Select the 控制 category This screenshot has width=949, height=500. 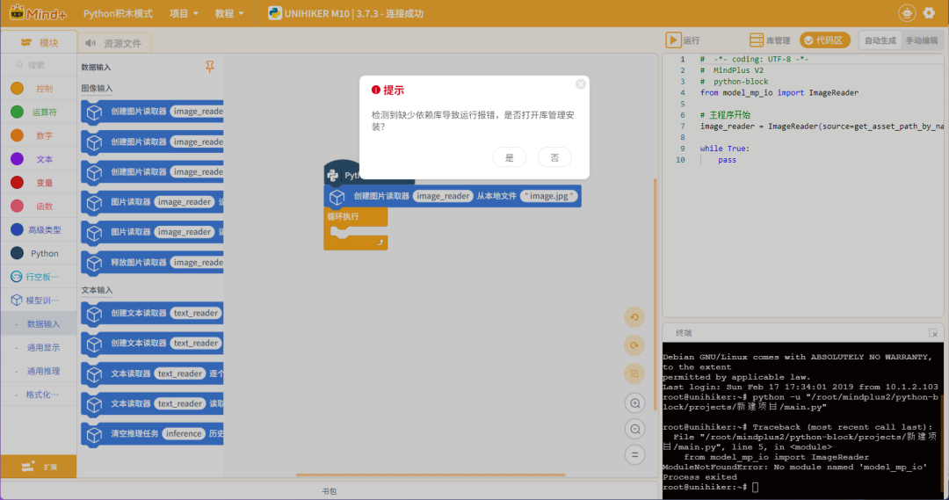(x=38, y=89)
